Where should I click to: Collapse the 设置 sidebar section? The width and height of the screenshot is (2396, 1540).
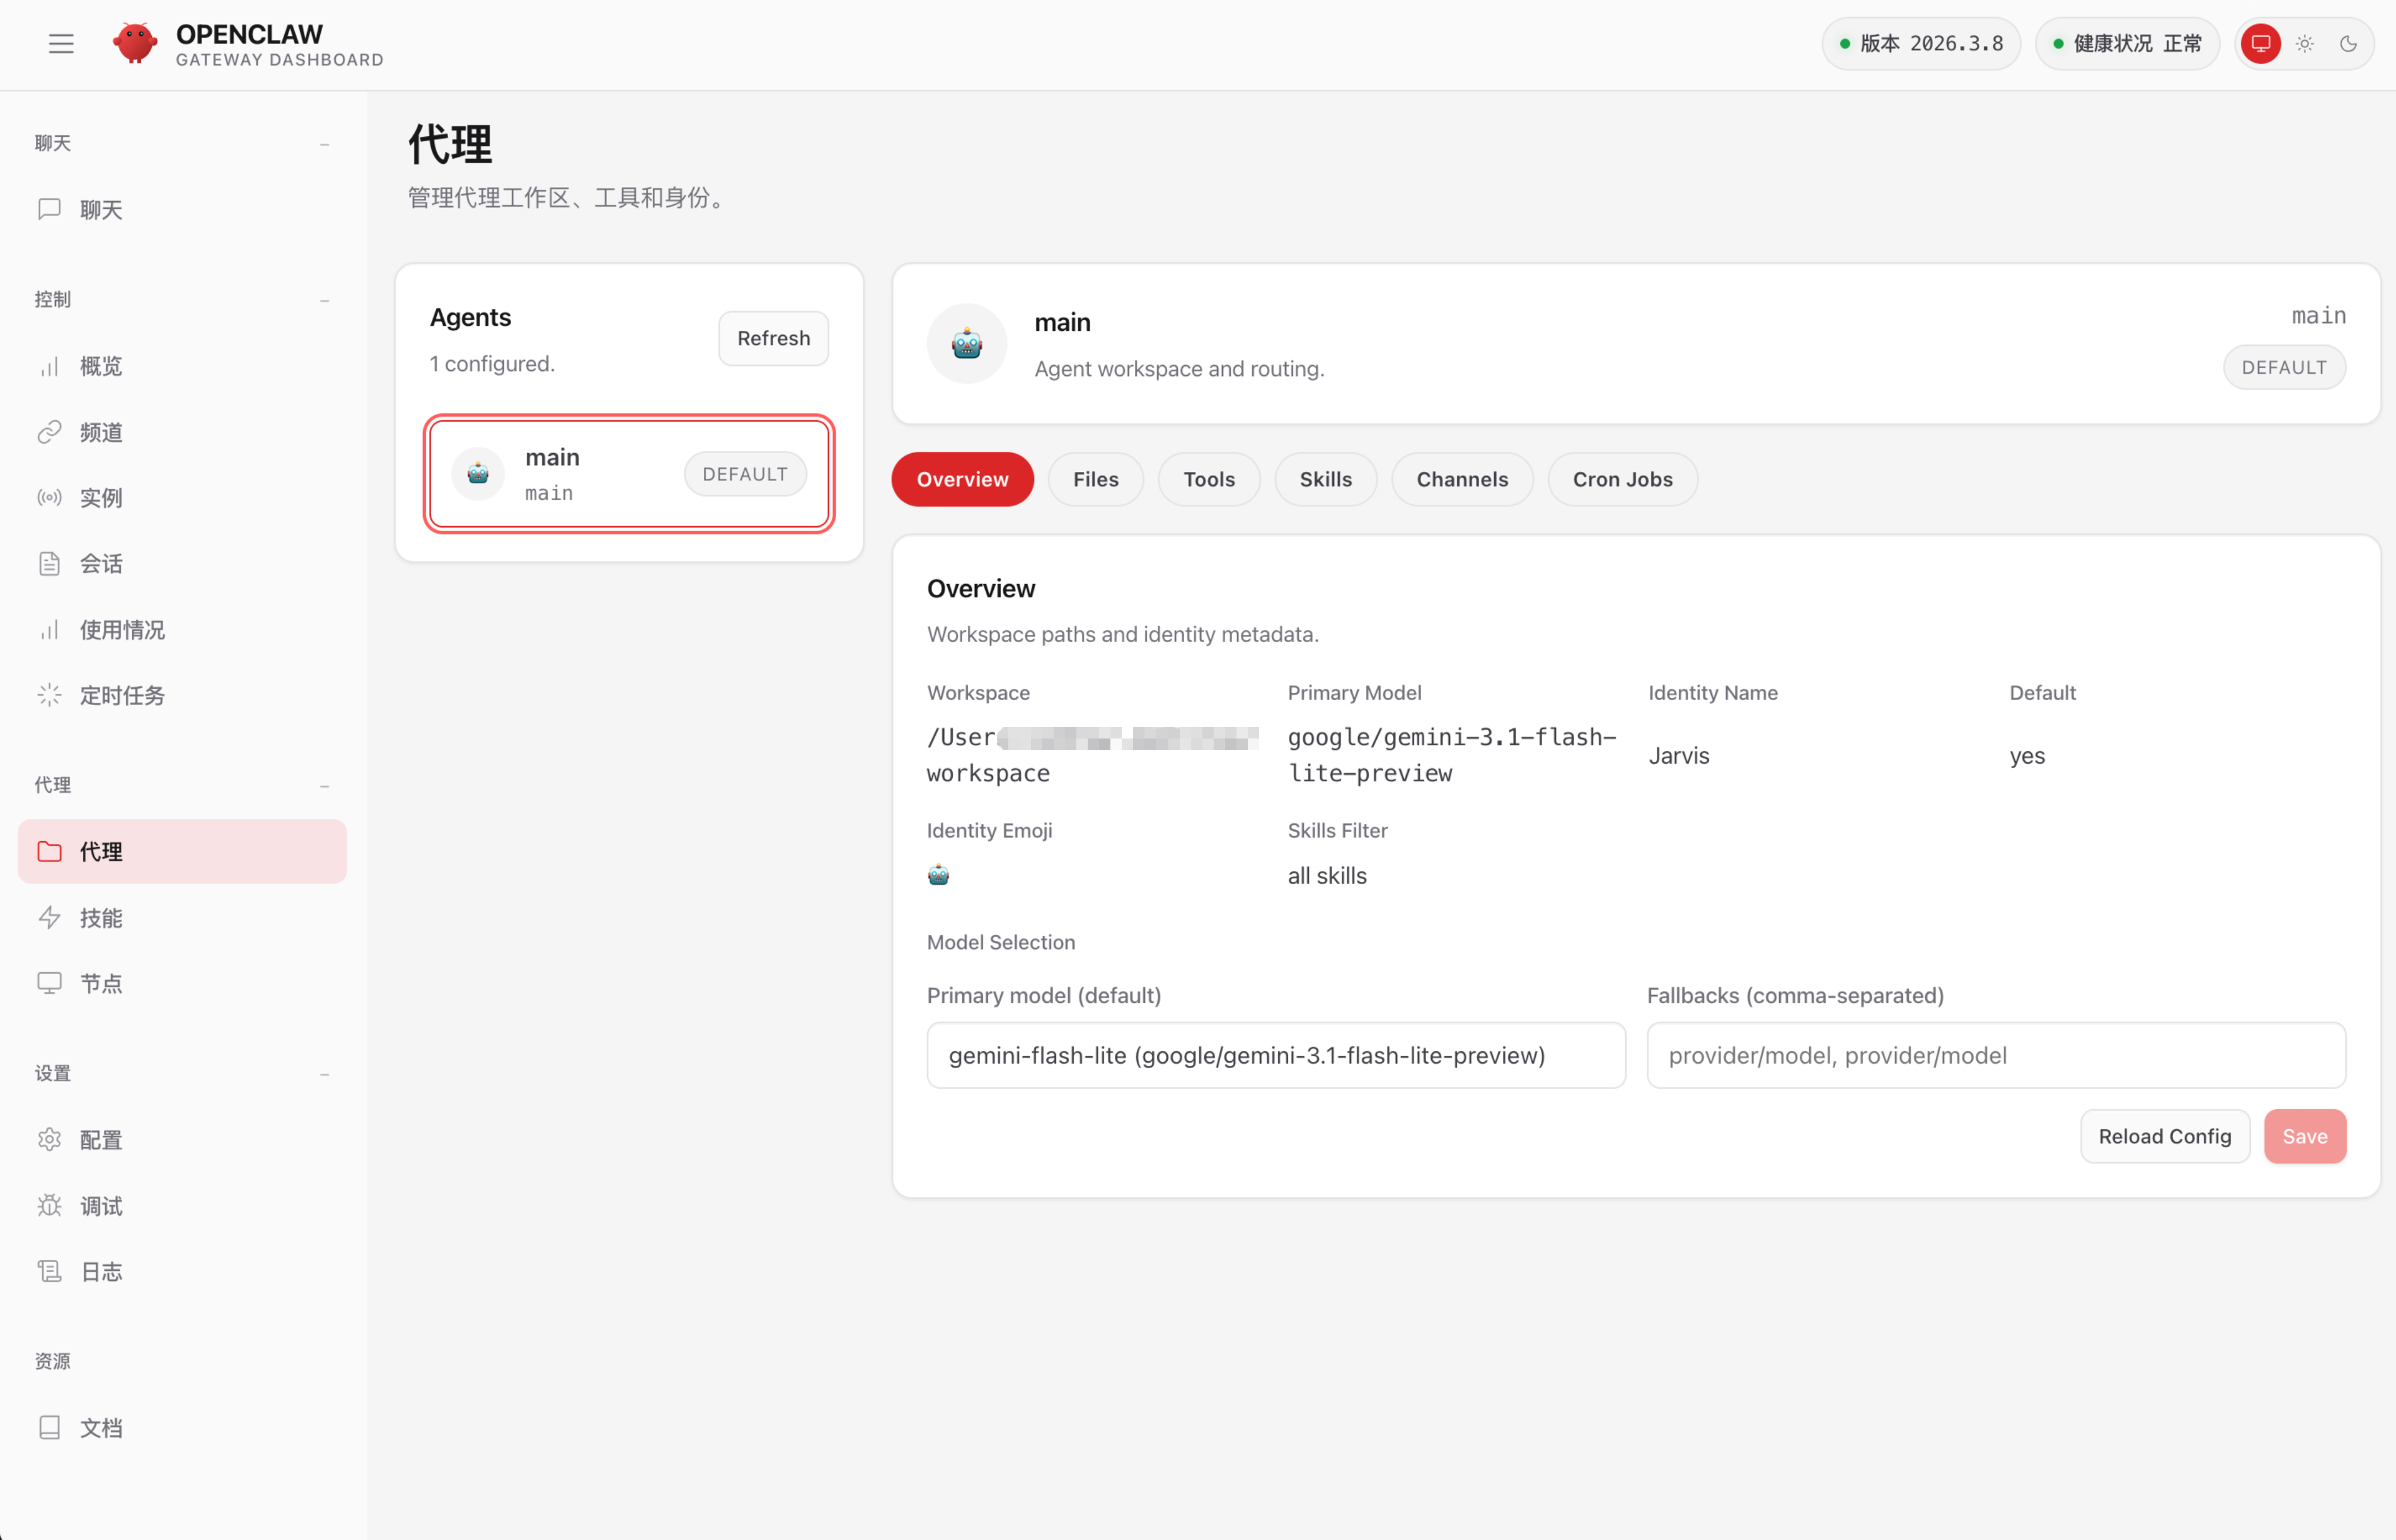coord(324,1074)
